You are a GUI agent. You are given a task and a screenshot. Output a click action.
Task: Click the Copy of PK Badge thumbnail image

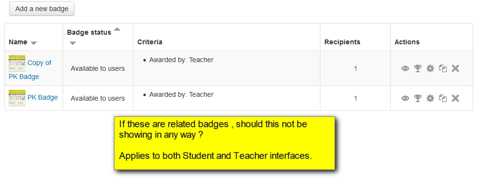pyautogui.click(x=17, y=63)
